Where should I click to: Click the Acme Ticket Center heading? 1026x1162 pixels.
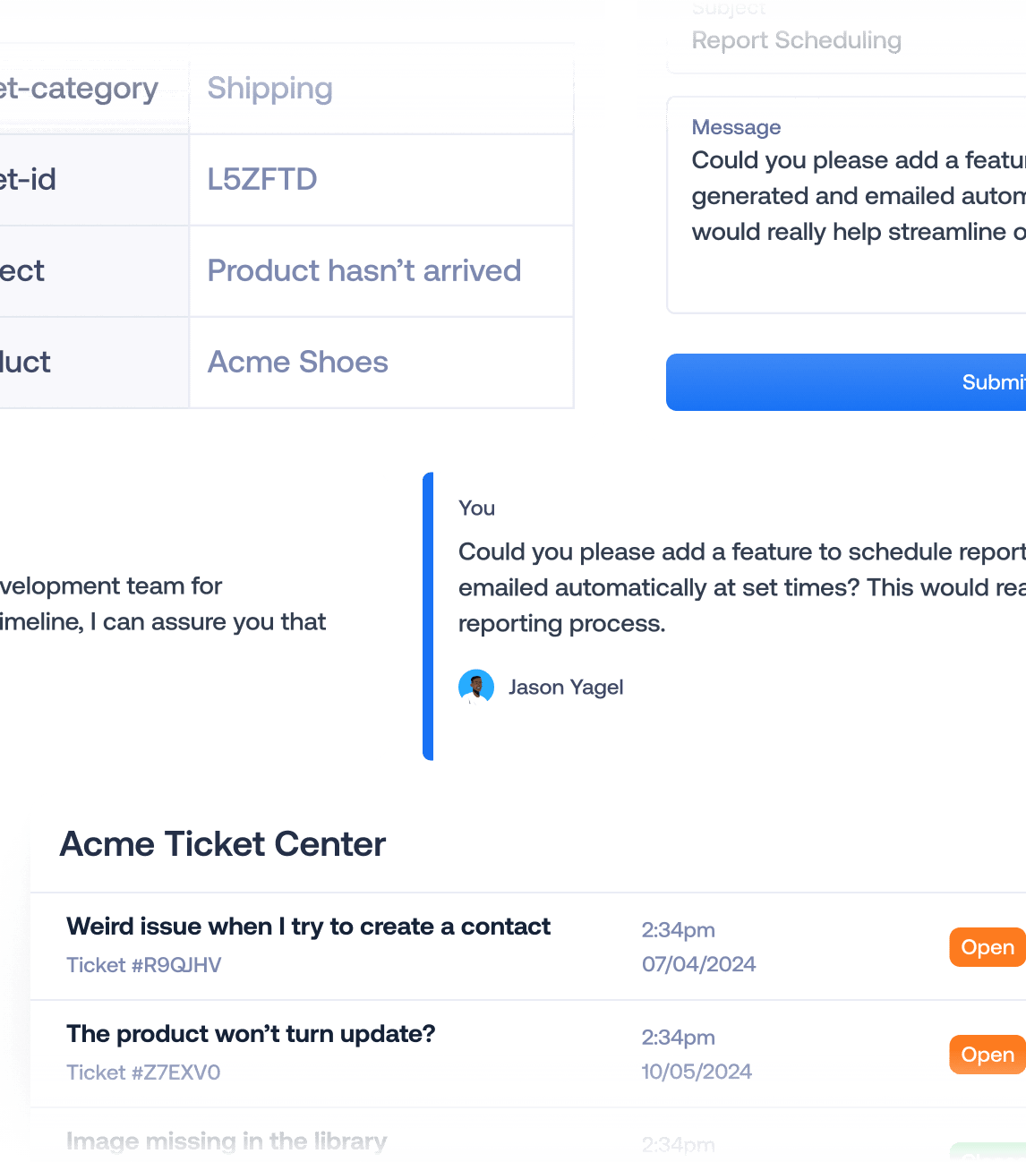pyautogui.click(x=223, y=844)
